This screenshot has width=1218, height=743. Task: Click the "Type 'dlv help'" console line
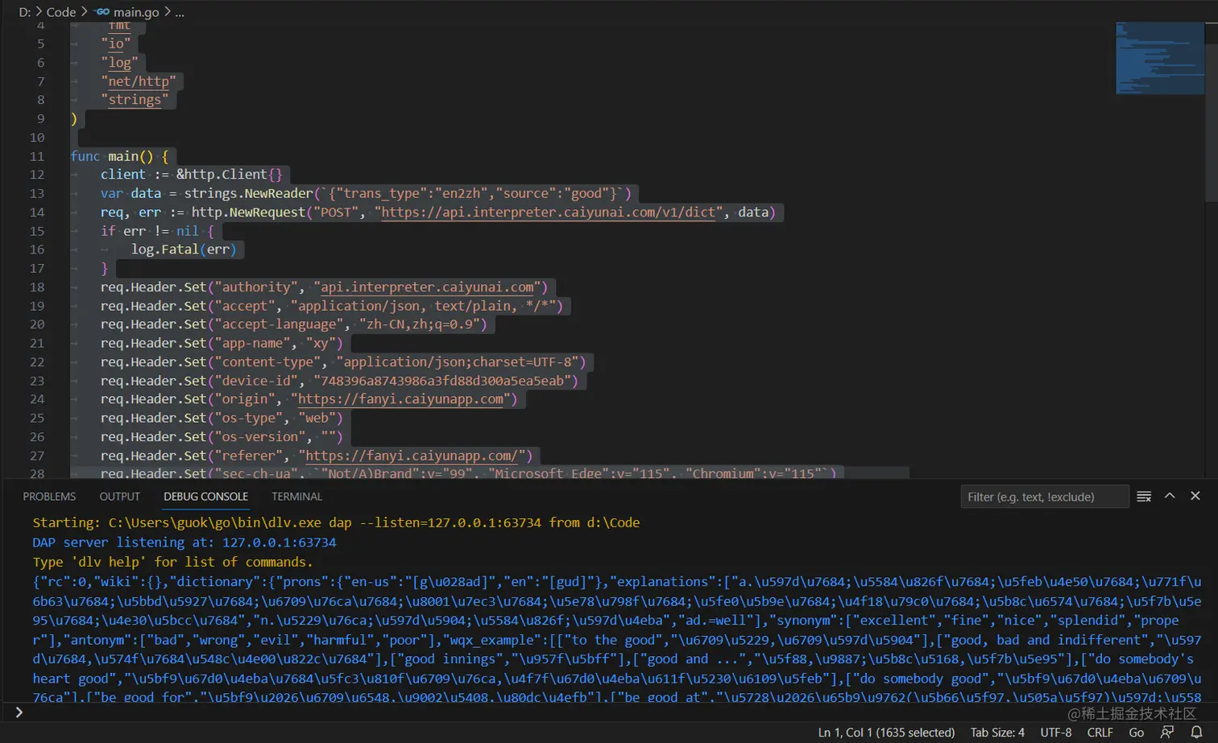click(172, 562)
